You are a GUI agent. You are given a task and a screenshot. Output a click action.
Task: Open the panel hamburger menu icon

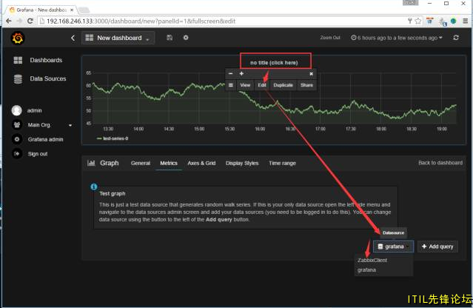pos(231,85)
